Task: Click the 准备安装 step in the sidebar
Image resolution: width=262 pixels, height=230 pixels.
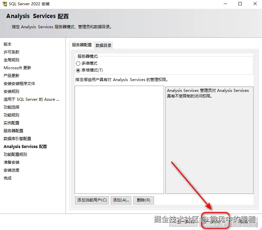Action: pyautogui.click(x=11, y=162)
